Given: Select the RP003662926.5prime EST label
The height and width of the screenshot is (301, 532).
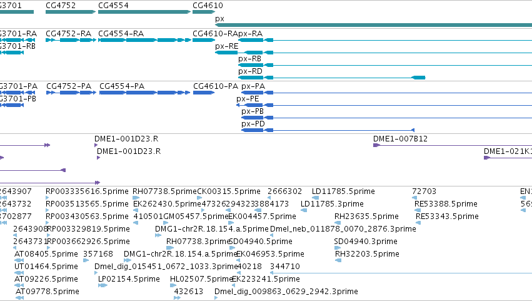Looking at the screenshot, I should 89,242.
